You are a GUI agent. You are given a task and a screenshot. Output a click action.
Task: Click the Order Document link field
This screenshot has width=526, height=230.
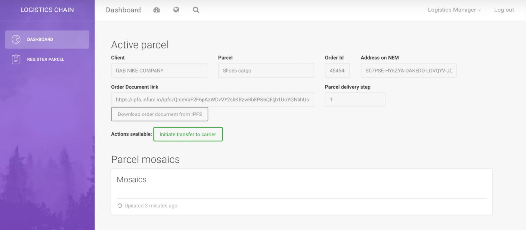pyautogui.click(x=212, y=100)
